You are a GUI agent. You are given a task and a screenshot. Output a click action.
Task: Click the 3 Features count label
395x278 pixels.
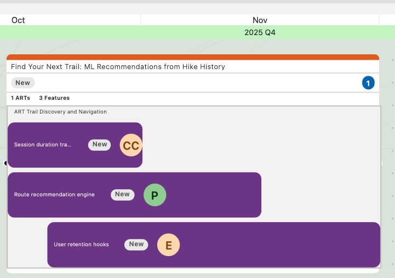54,98
